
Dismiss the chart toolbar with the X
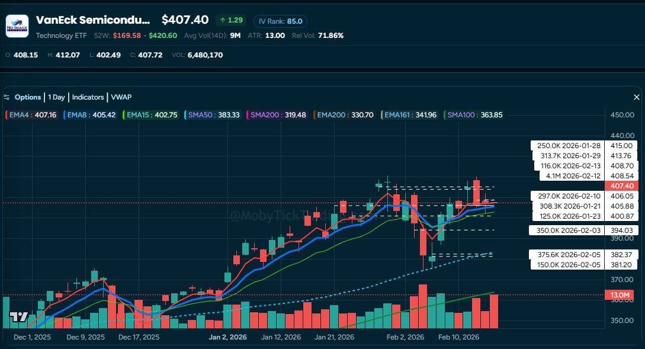[637, 97]
